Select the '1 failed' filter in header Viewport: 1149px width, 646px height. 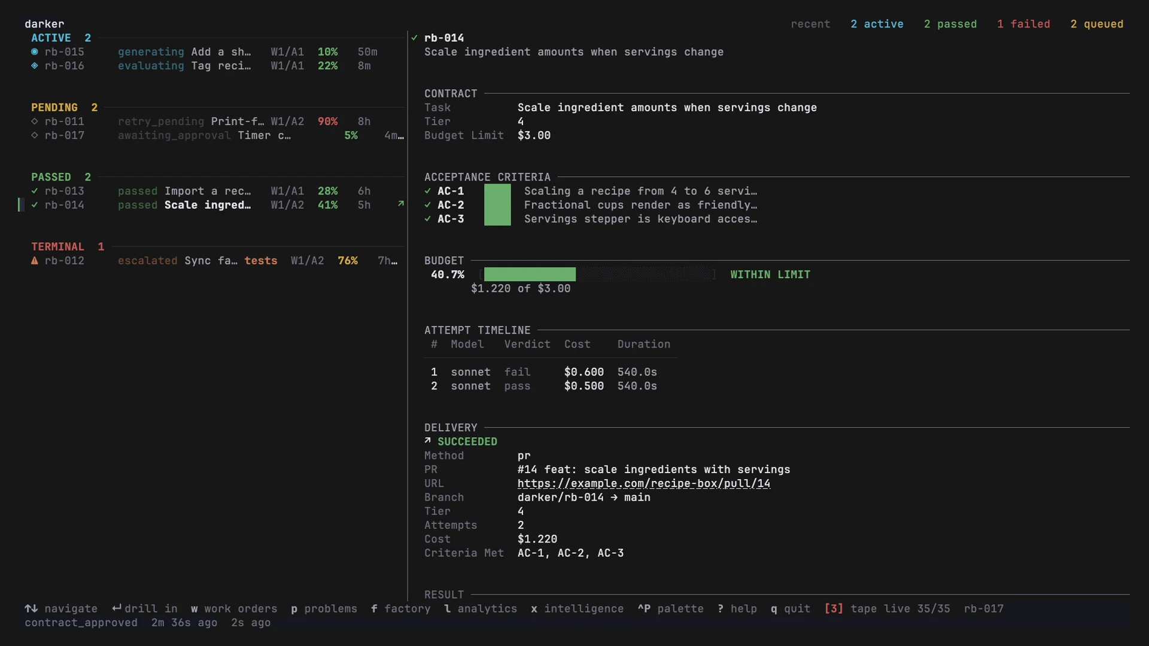[1023, 24]
